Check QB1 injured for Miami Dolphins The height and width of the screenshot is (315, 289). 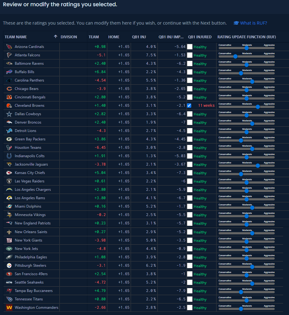[x=189, y=206]
